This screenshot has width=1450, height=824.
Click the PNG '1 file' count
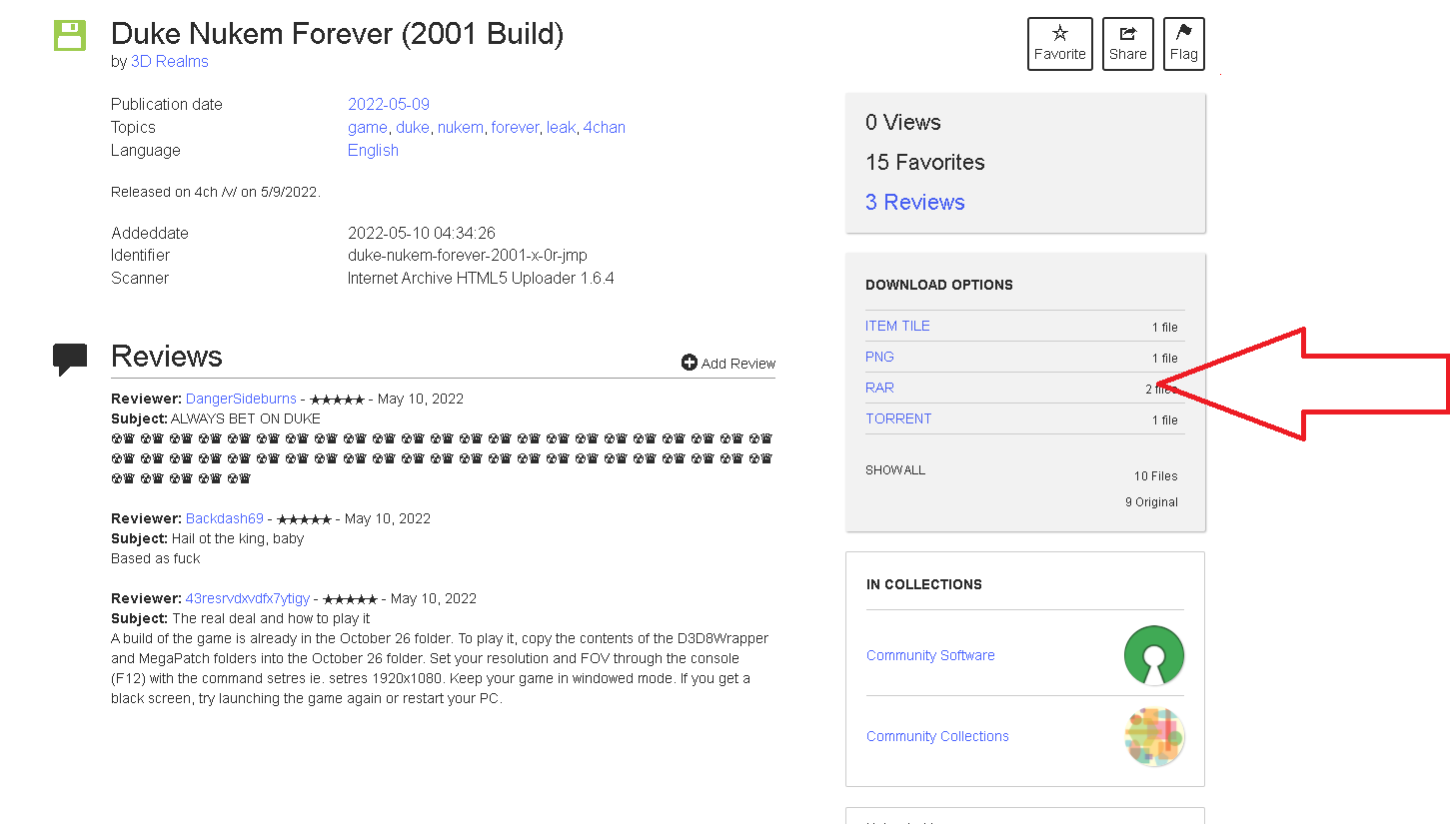1165,359
